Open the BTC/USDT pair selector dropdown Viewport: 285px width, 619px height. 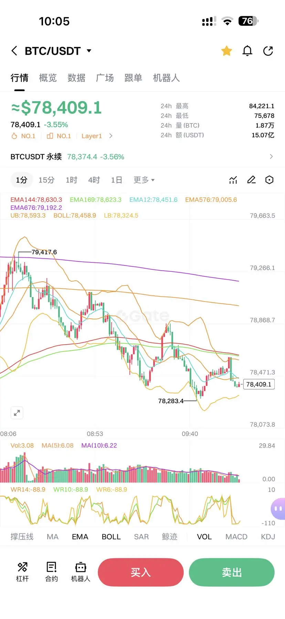coord(58,51)
